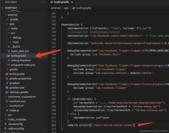Collapse the ICONTEST root folder
This screenshot has width=169, height=133.
[x=3, y=8]
